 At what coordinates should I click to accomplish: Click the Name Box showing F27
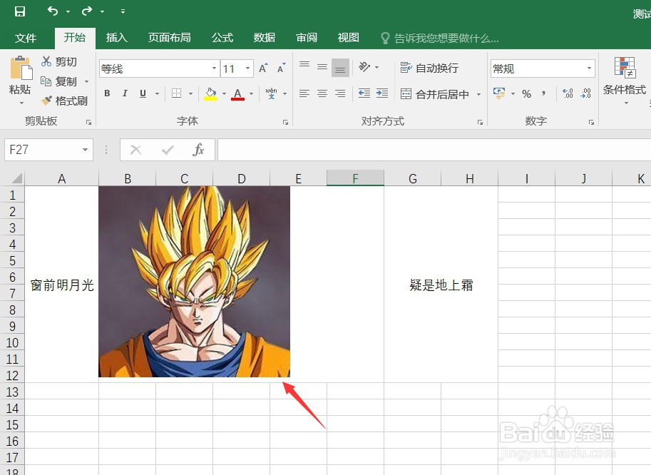pos(48,150)
